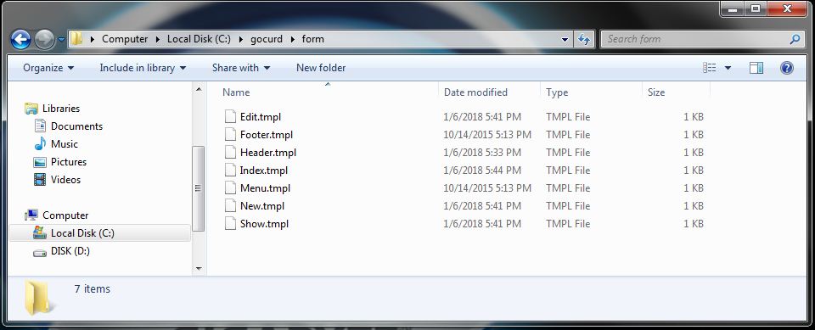Click the Change your view icon
The height and width of the screenshot is (330, 815).
coord(710,68)
